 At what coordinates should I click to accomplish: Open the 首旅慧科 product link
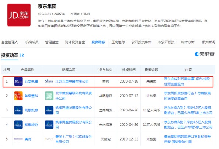coord(31,96)
